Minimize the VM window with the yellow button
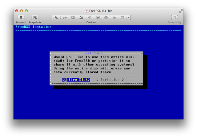The height and width of the screenshot is (138, 197). pos(22,11)
